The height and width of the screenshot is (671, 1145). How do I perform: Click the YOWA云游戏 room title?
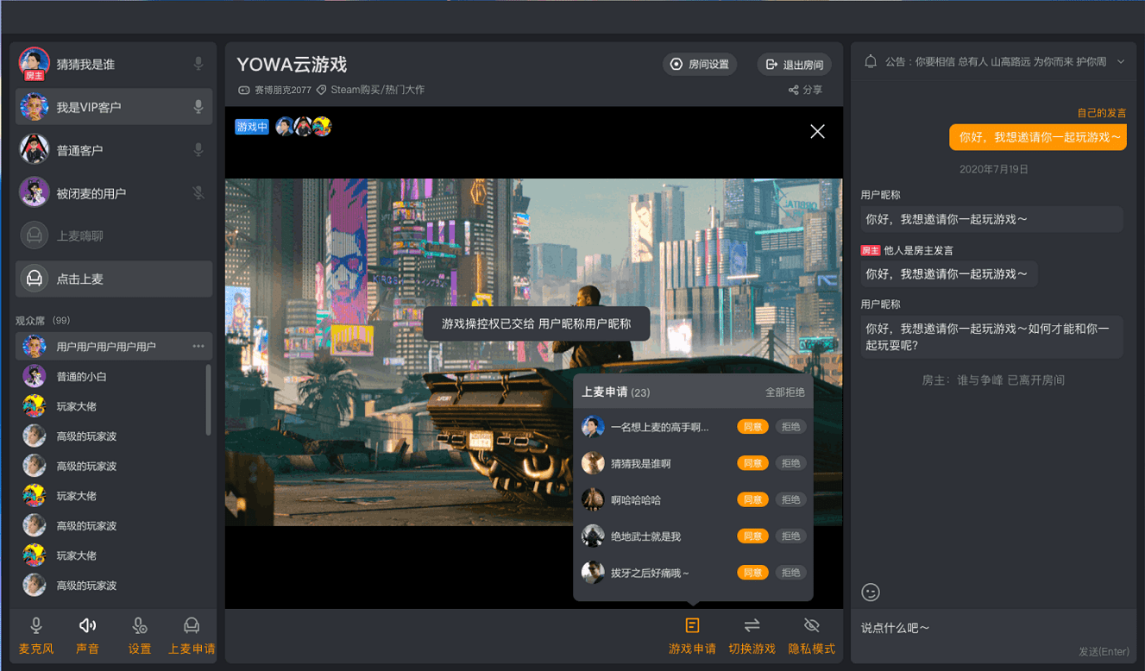292,65
